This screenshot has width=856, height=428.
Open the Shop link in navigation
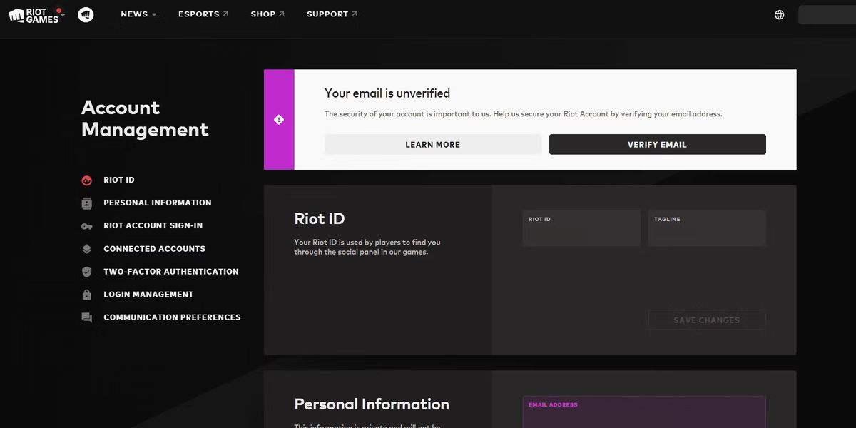(267, 14)
